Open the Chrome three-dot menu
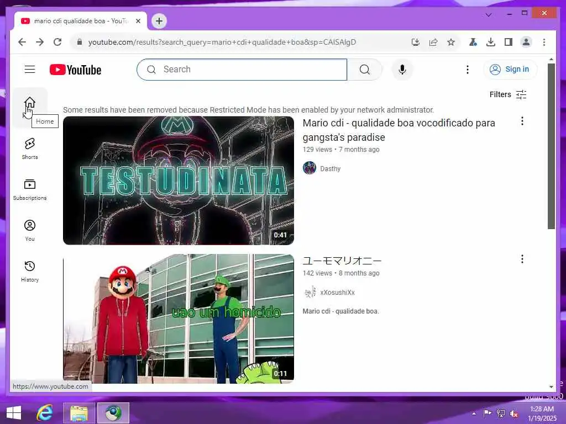566x424 pixels. point(544,42)
